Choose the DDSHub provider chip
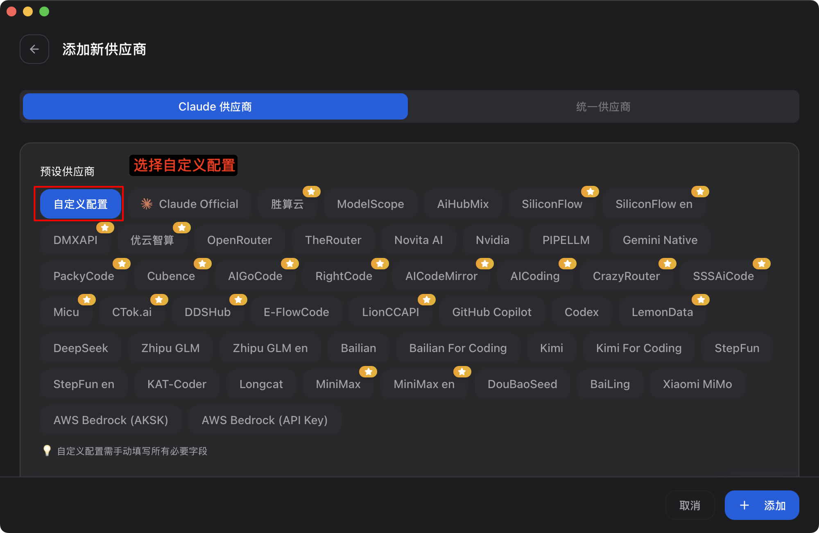This screenshot has height=533, width=819. [x=208, y=312]
